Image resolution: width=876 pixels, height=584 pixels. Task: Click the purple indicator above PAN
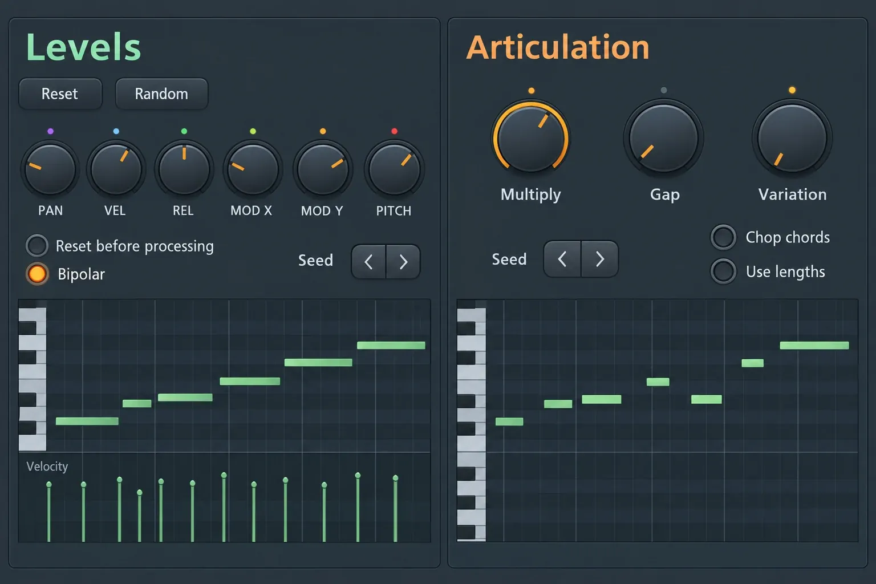[50, 131]
